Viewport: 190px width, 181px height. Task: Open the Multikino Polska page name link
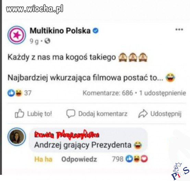click(x=60, y=31)
